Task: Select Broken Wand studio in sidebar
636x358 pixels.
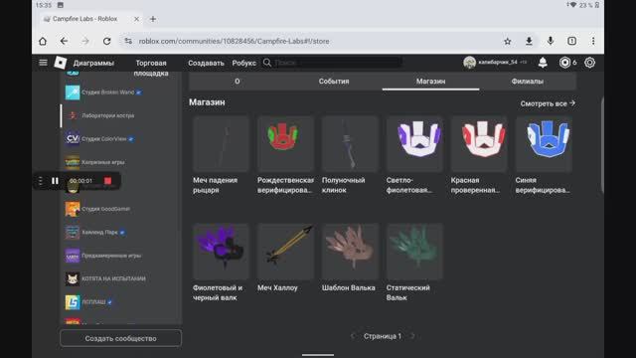Action: pos(103,92)
